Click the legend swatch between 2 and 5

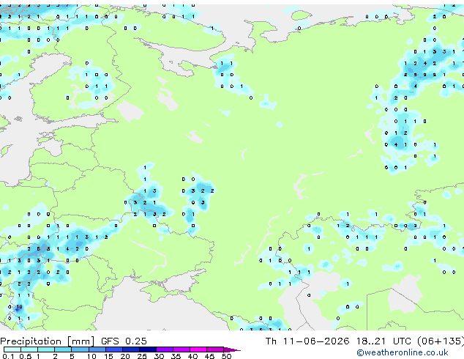click(63, 349)
